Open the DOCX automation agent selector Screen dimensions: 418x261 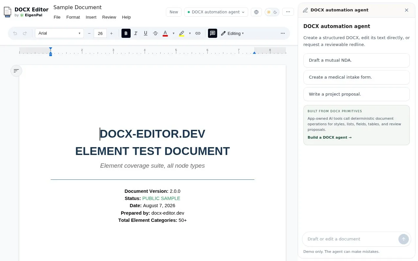[216, 12]
